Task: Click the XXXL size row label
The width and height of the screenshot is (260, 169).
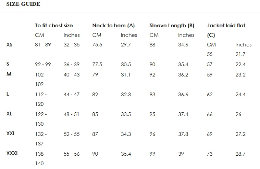Action: pyautogui.click(x=13, y=153)
